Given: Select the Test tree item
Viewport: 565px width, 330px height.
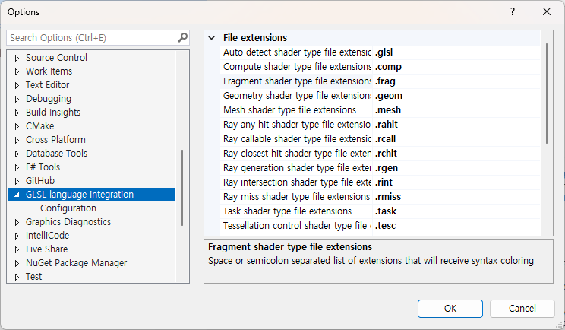Looking at the screenshot, I should 33,277.
